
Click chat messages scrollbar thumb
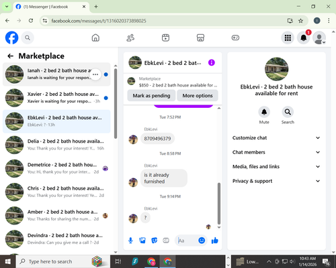coord(219,204)
